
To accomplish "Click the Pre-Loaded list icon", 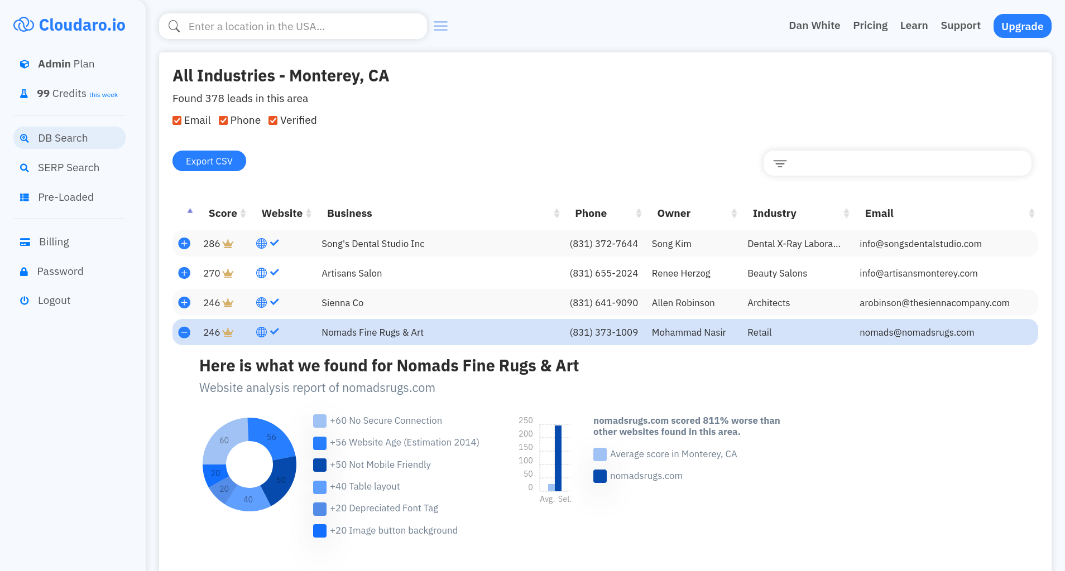I will pyautogui.click(x=25, y=197).
